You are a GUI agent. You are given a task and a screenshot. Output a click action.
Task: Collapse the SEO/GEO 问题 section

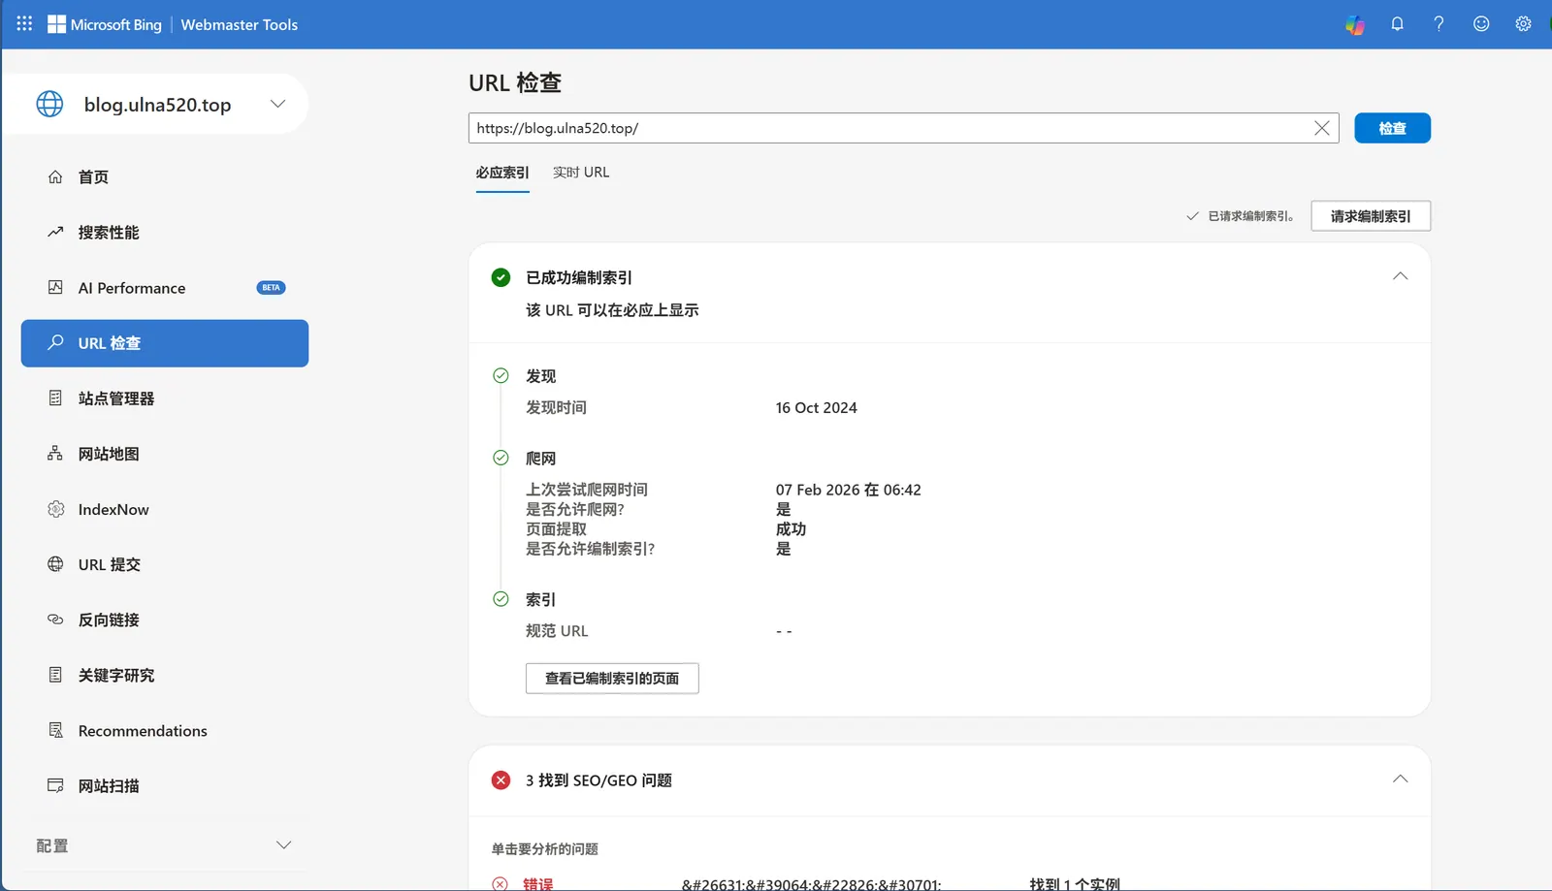(x=1400, y=780)
